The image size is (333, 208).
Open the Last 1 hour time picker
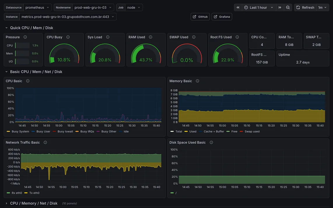pyautogui.click(x=259, y=8)
